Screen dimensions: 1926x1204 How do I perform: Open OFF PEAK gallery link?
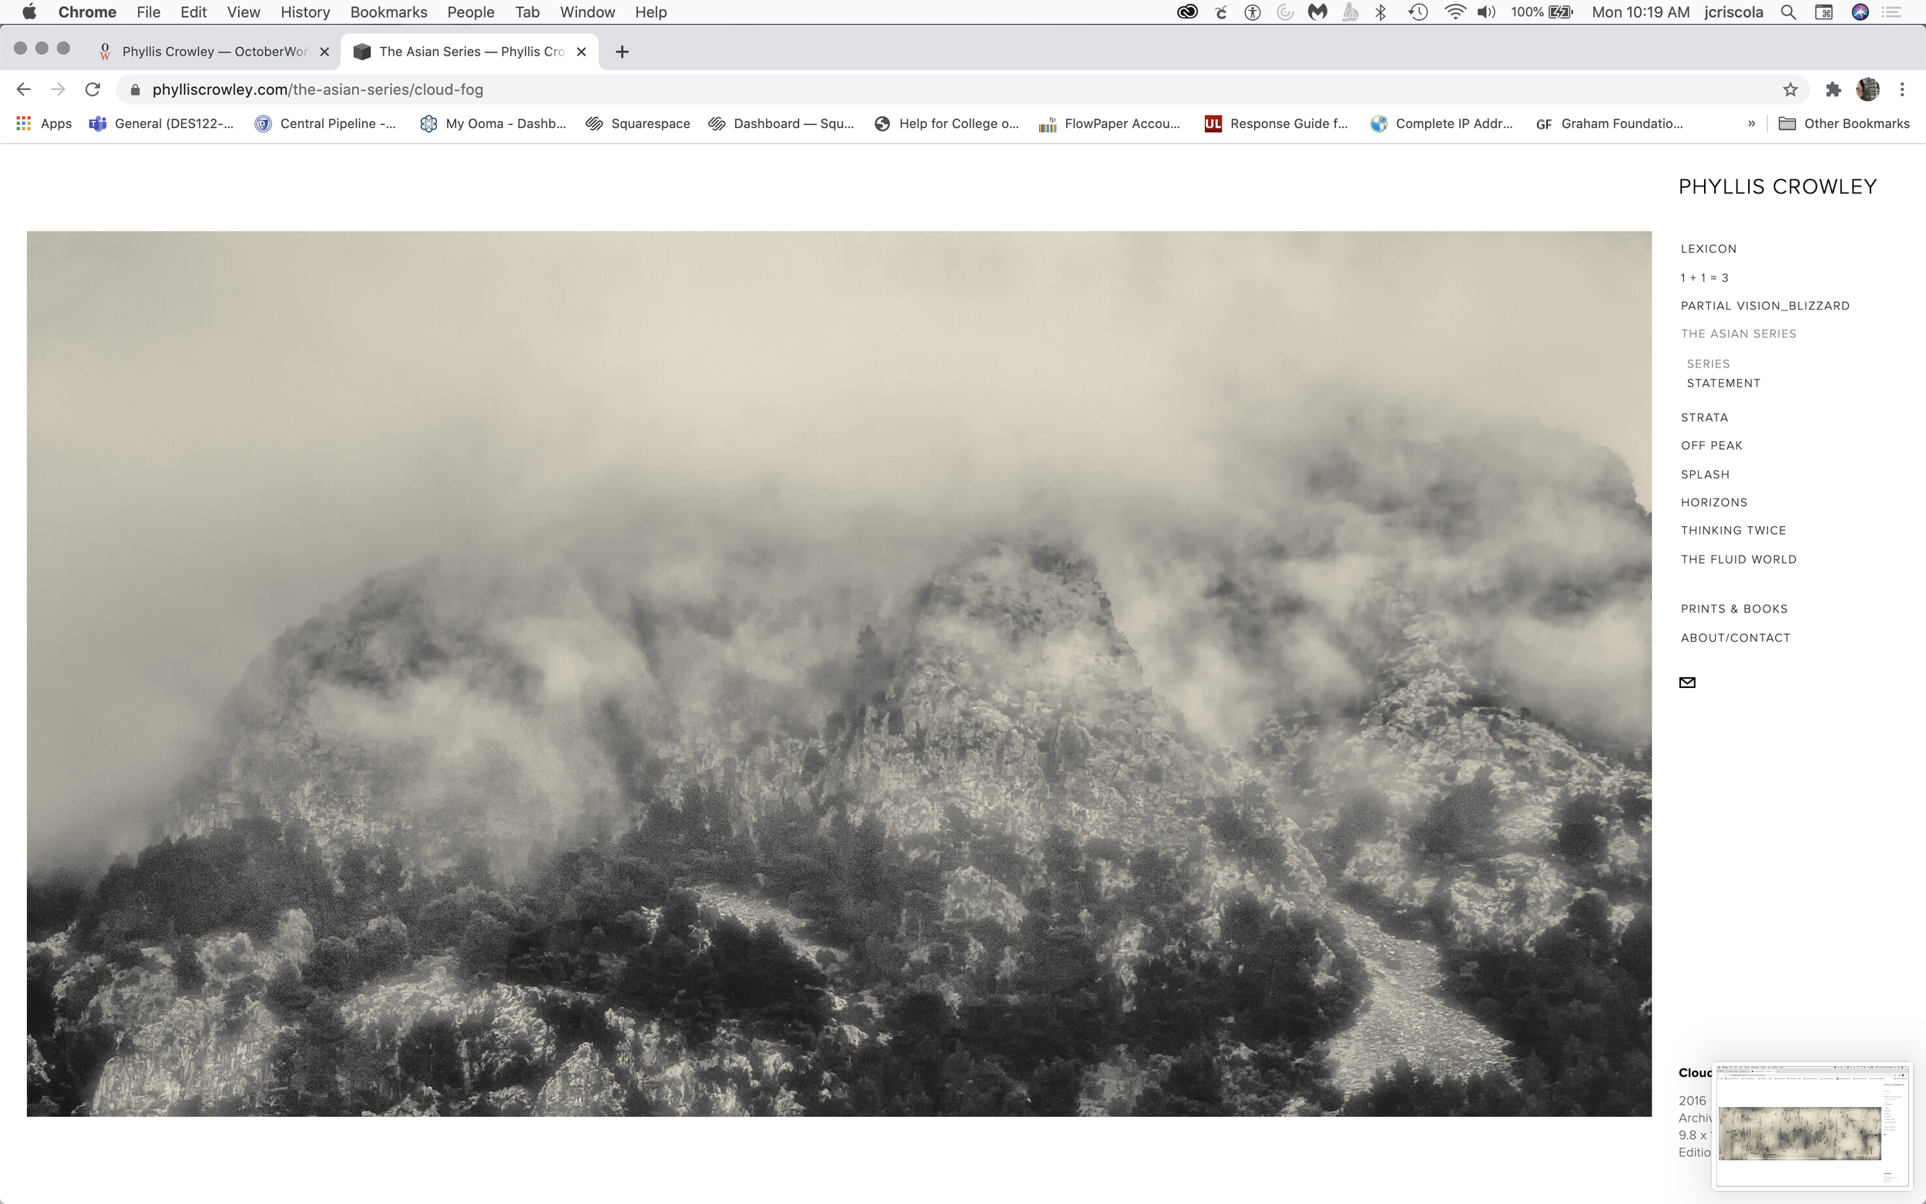point(1712,445)
